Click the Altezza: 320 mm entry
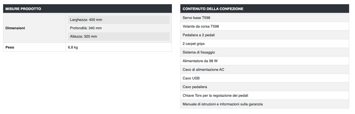The image size is (355, 114). (x=83, y=37)
